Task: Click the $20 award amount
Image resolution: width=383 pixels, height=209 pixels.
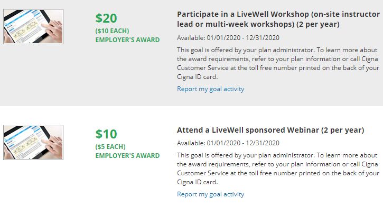Action: 106,18
